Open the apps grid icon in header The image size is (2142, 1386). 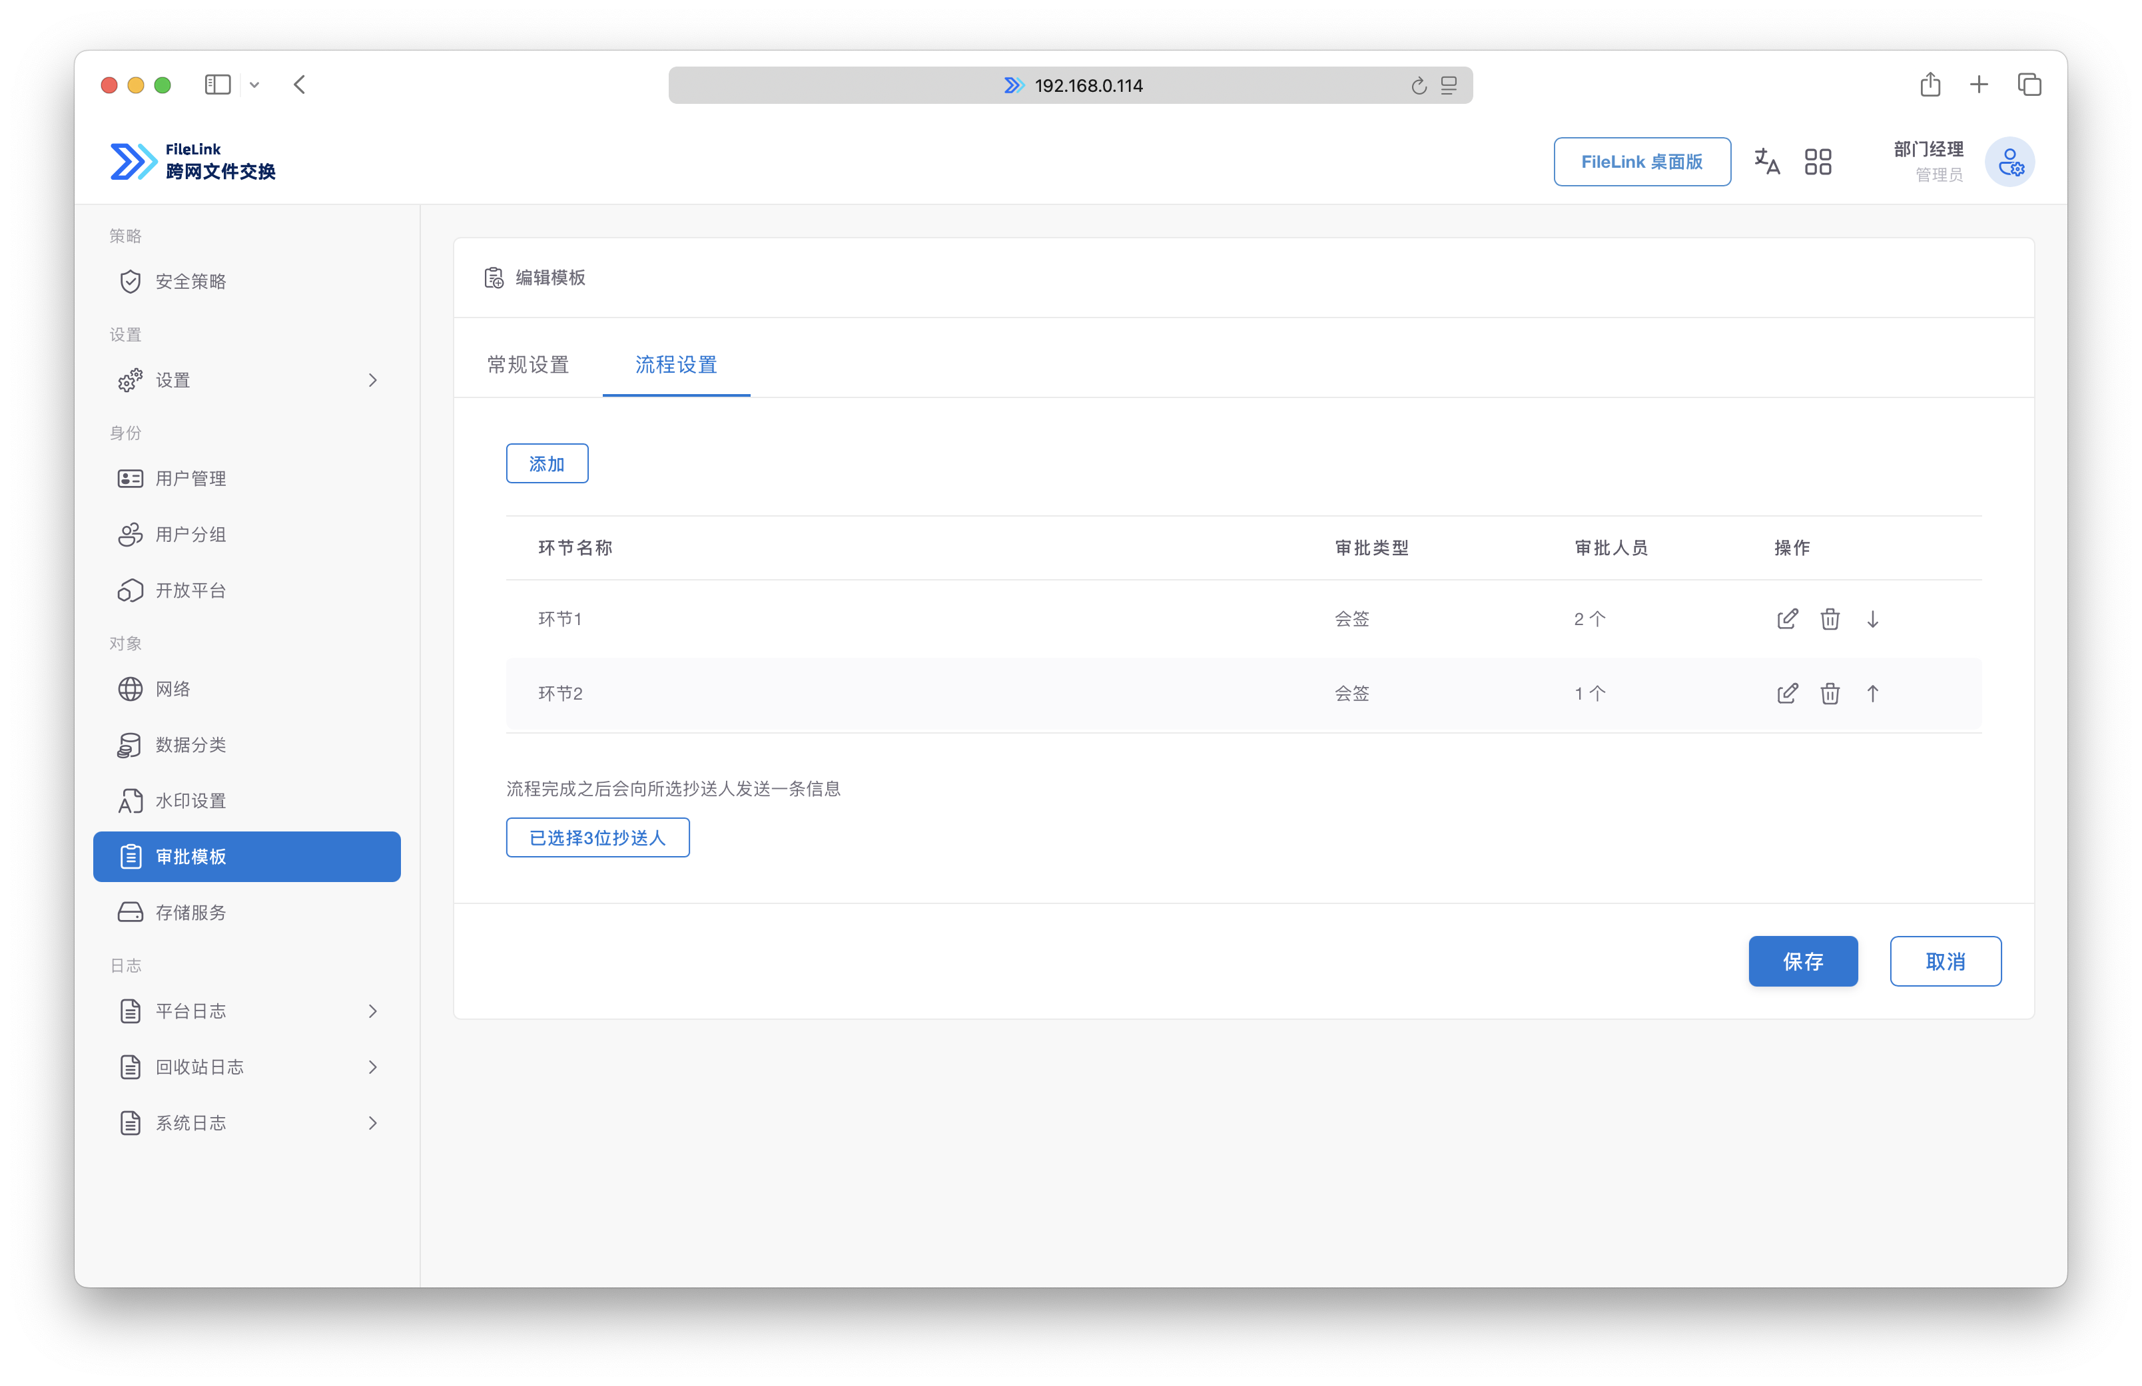(x=1817, y=161)
